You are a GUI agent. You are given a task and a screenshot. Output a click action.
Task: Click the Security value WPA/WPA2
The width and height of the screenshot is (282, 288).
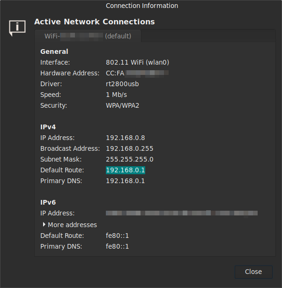click(x=122, y=105)
